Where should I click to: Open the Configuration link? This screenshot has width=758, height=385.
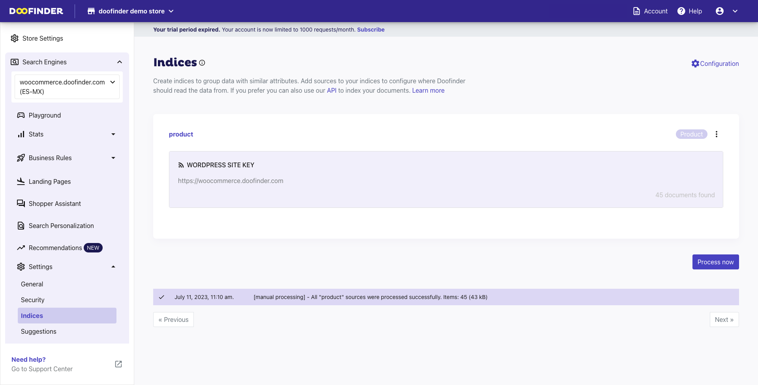click(719, 64)
